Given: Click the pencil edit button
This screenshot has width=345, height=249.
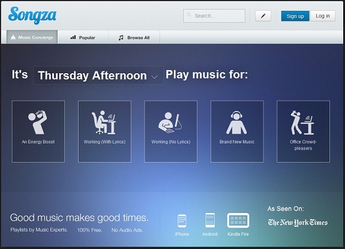Looking at the screenshot, I should click(x=263, y=16).
